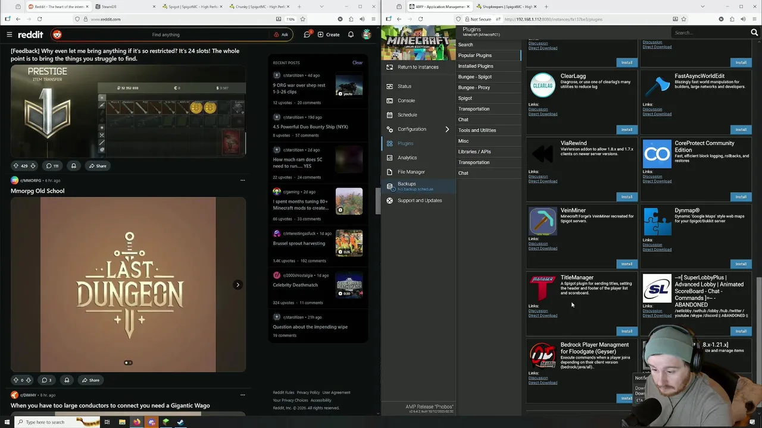
Task: Click the AMP search magnifier icon
Action: point(754,33)
